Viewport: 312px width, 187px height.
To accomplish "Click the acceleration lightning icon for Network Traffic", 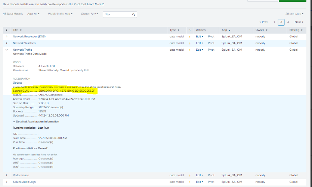I will coord(190,50).
